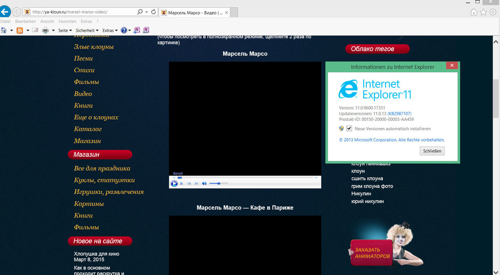Toggle 'Neue Versionen automatisch installieren' checkbox
The height and width of the screenshot is (275, 500).
349,128
